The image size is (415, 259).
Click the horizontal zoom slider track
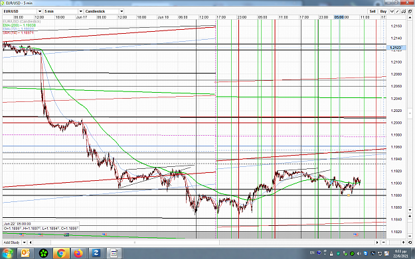click(x=393, y=242)
